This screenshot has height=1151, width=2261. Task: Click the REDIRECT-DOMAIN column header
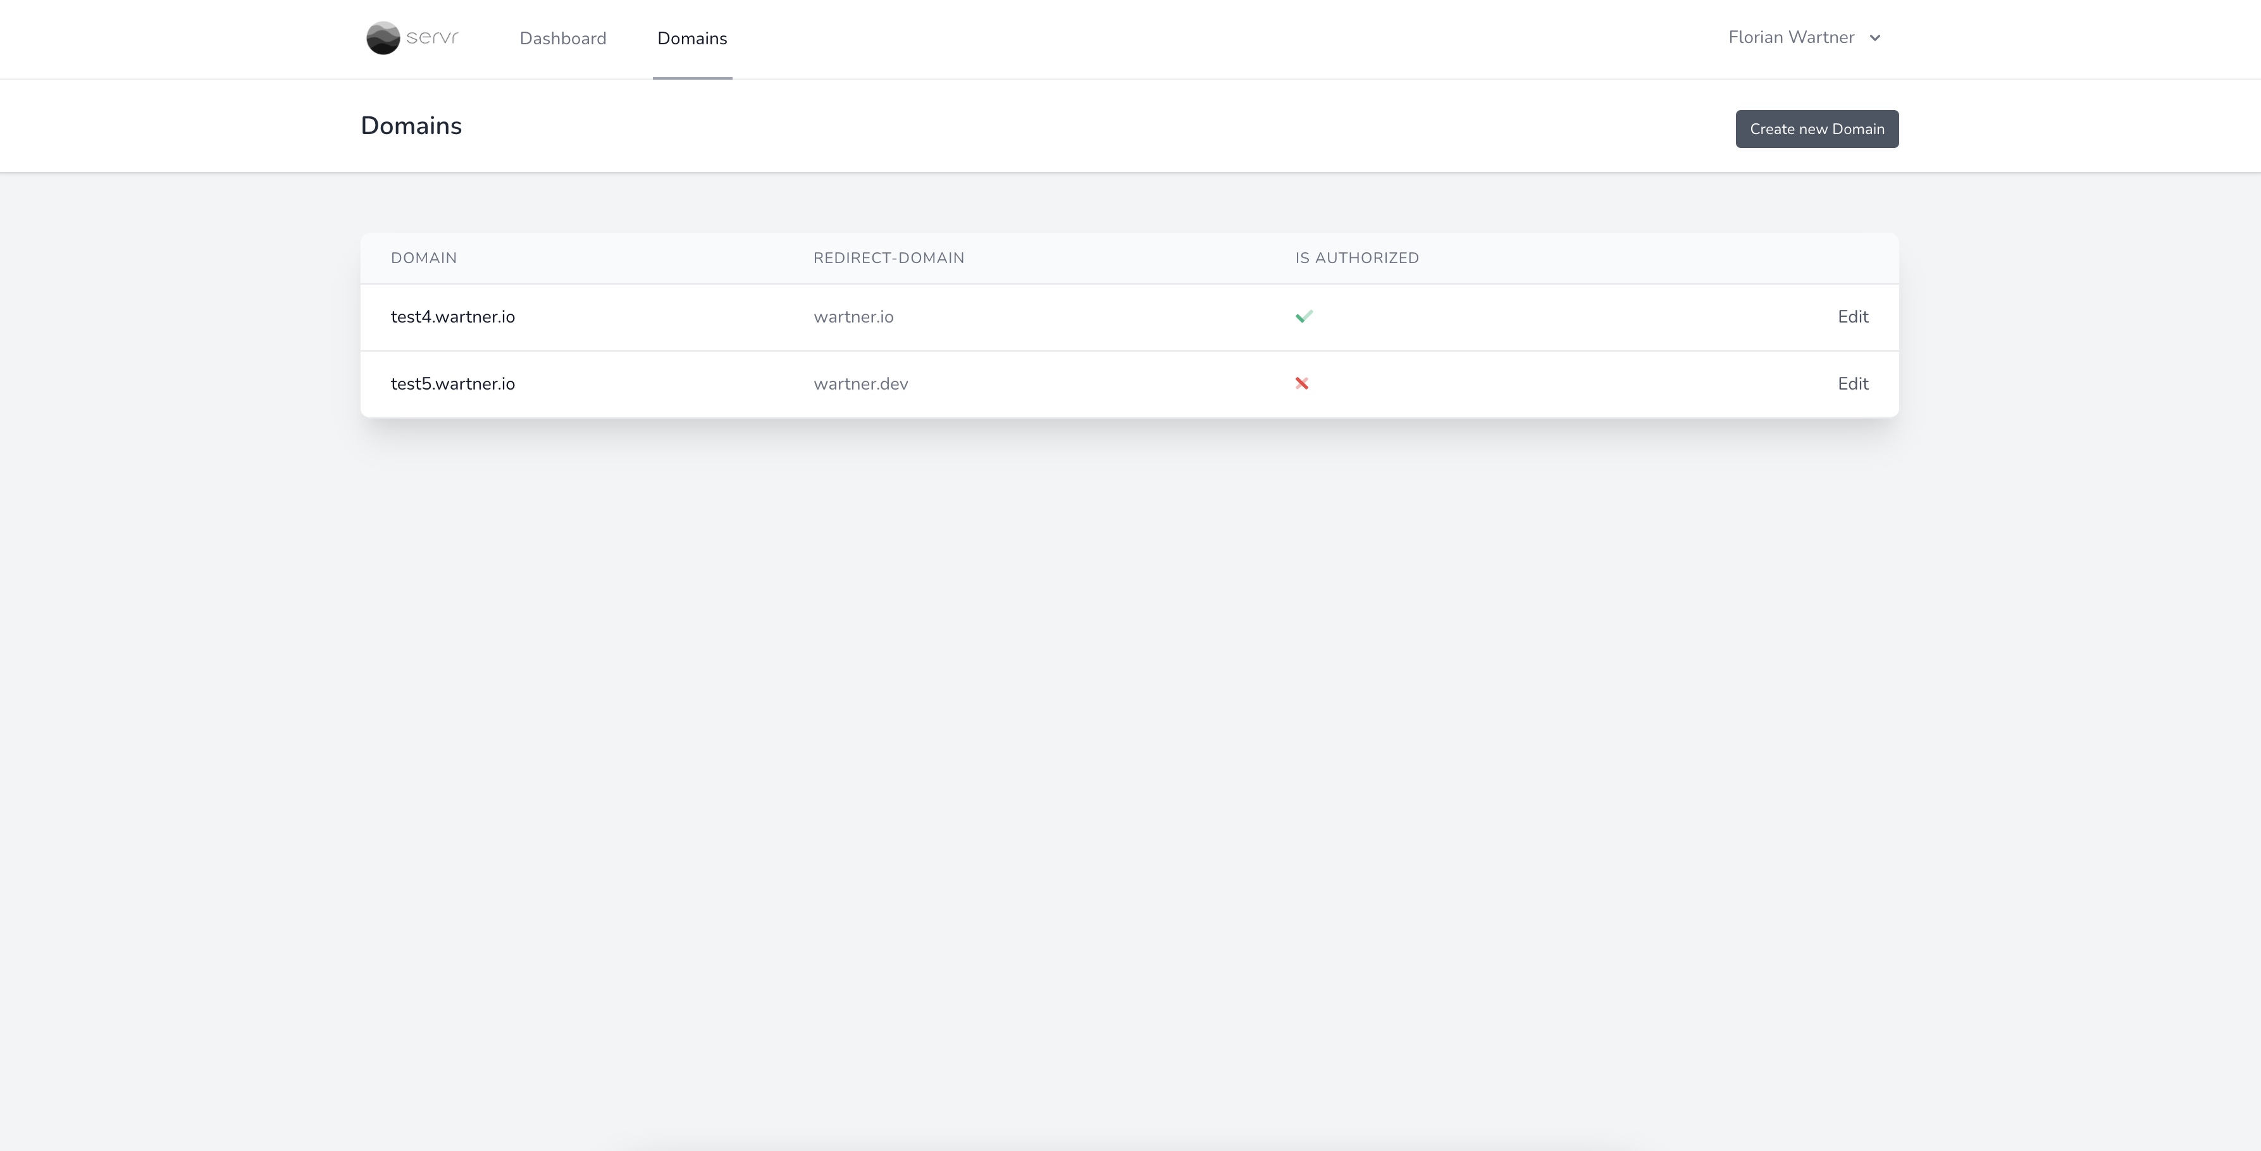888,258
